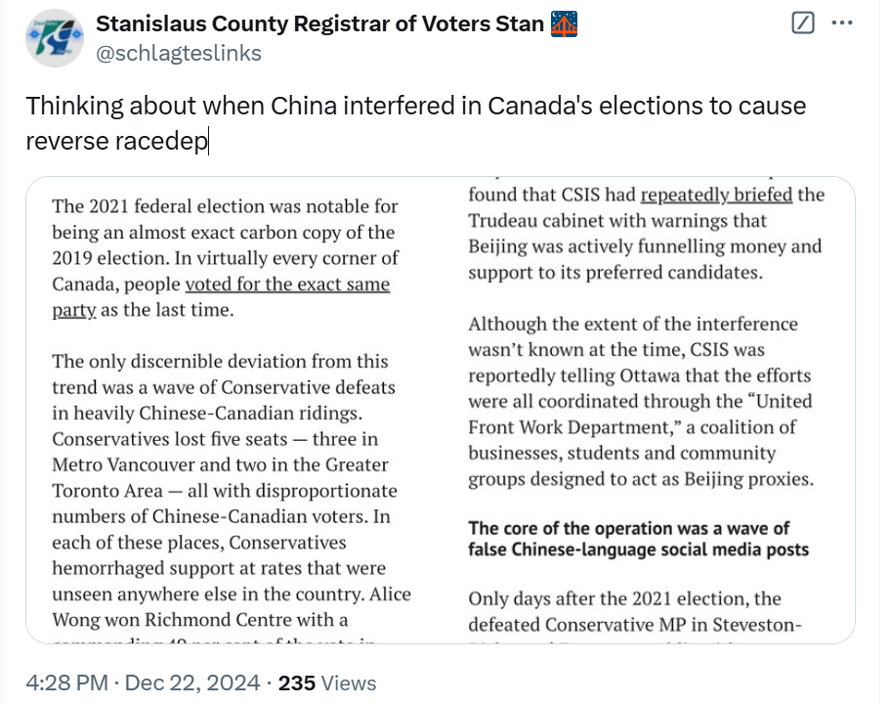The image size is (890, 705).
Task: Open the tweet's three-dot more menu
Action: coord(841,23)
